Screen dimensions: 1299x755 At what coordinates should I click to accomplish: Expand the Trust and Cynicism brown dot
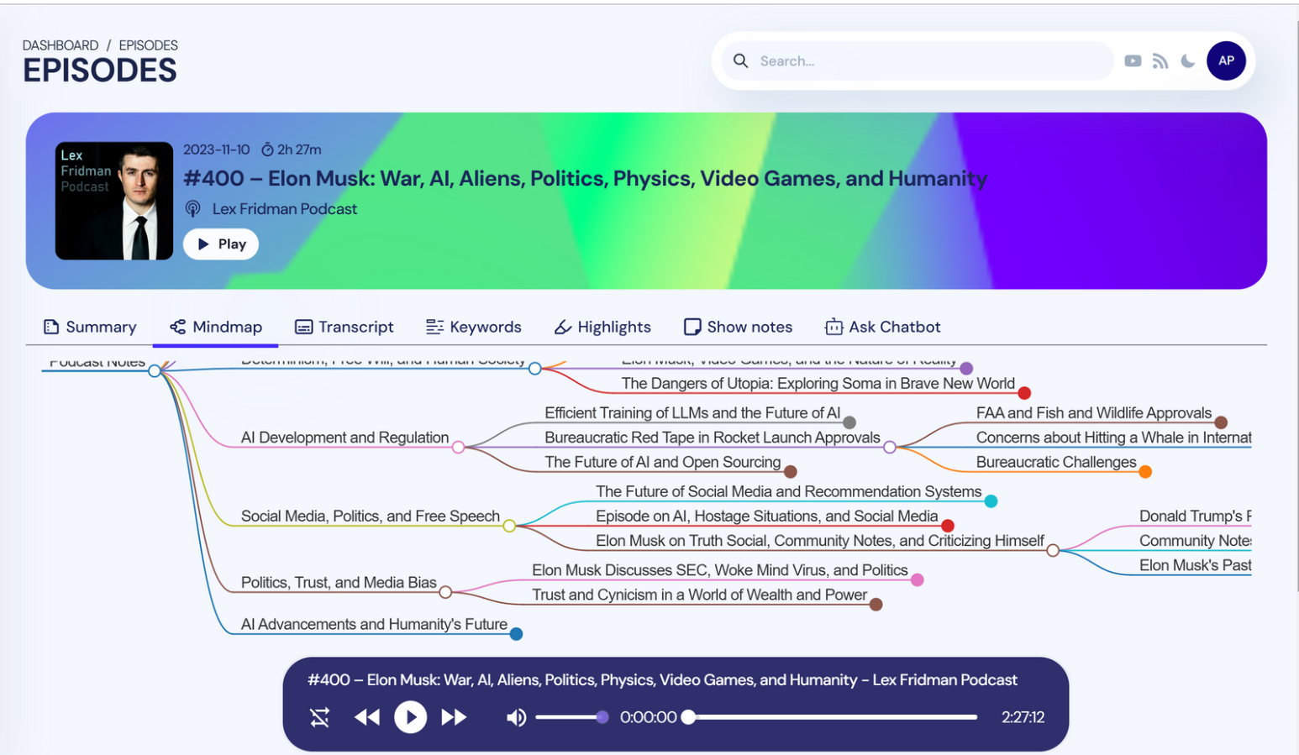coord(876,605)
